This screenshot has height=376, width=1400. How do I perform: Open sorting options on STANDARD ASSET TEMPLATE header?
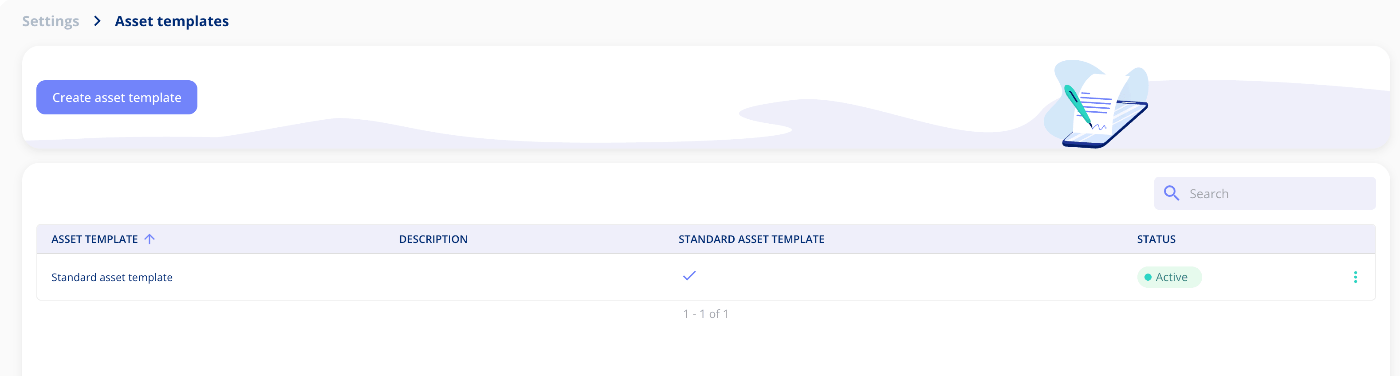coord(751,239)
